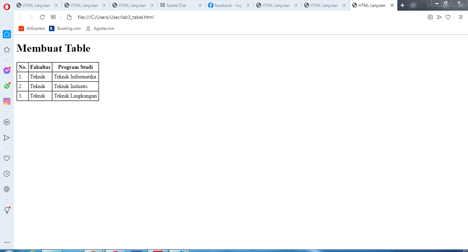Reload the lab3_tabel.html page
Viewport: 468px width, 252px height.
[42, 17]
